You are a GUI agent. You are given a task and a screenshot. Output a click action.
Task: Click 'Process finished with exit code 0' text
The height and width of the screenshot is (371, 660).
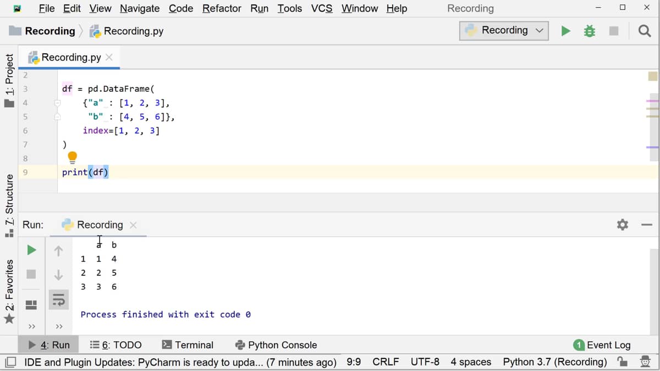point(166,314)
